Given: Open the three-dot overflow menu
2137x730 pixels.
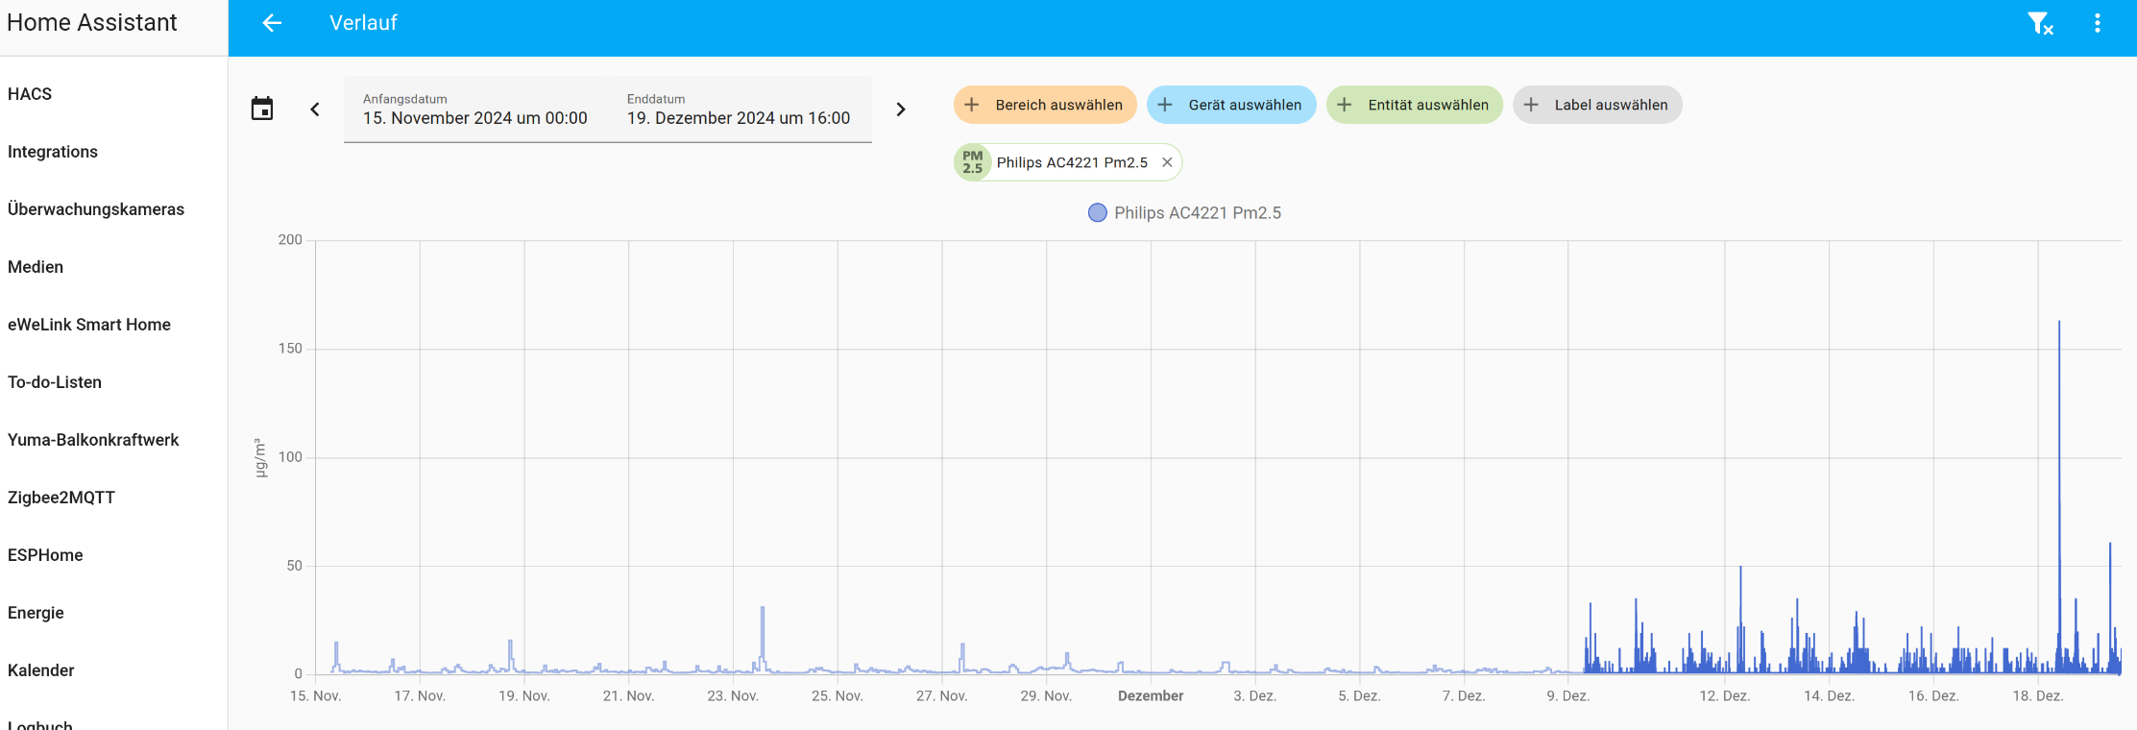Looking at the screenshot, I should click(2097, 23).
